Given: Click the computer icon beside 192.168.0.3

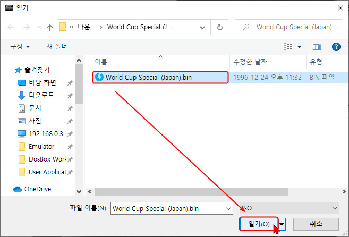Looking at the screenshot, I should pos(22,134).
